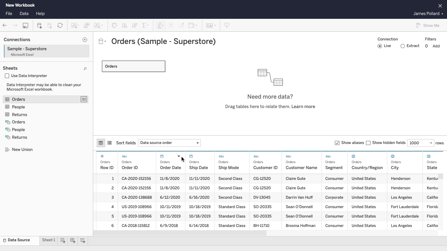Image resolution: width=447 pixels, height=251 pixels.
Task: Click the Learn more link
Action: click(303, 107)
